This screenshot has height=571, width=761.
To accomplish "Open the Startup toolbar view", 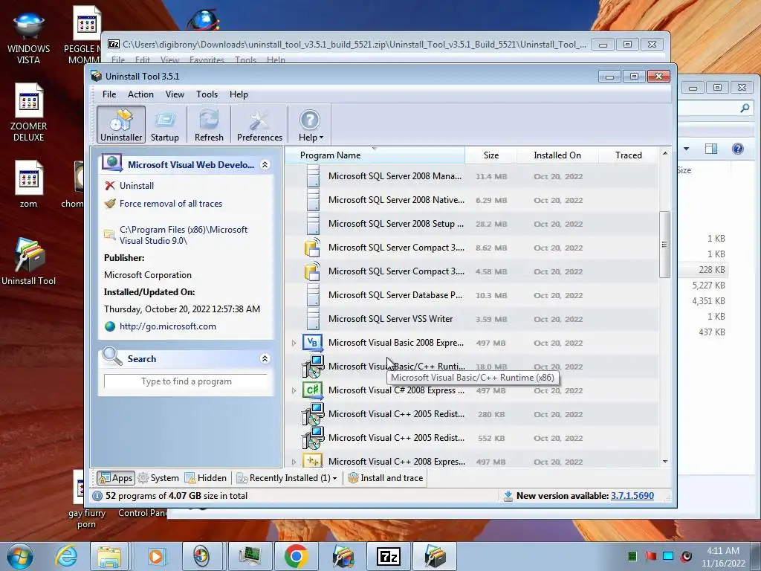I will 164,125.
